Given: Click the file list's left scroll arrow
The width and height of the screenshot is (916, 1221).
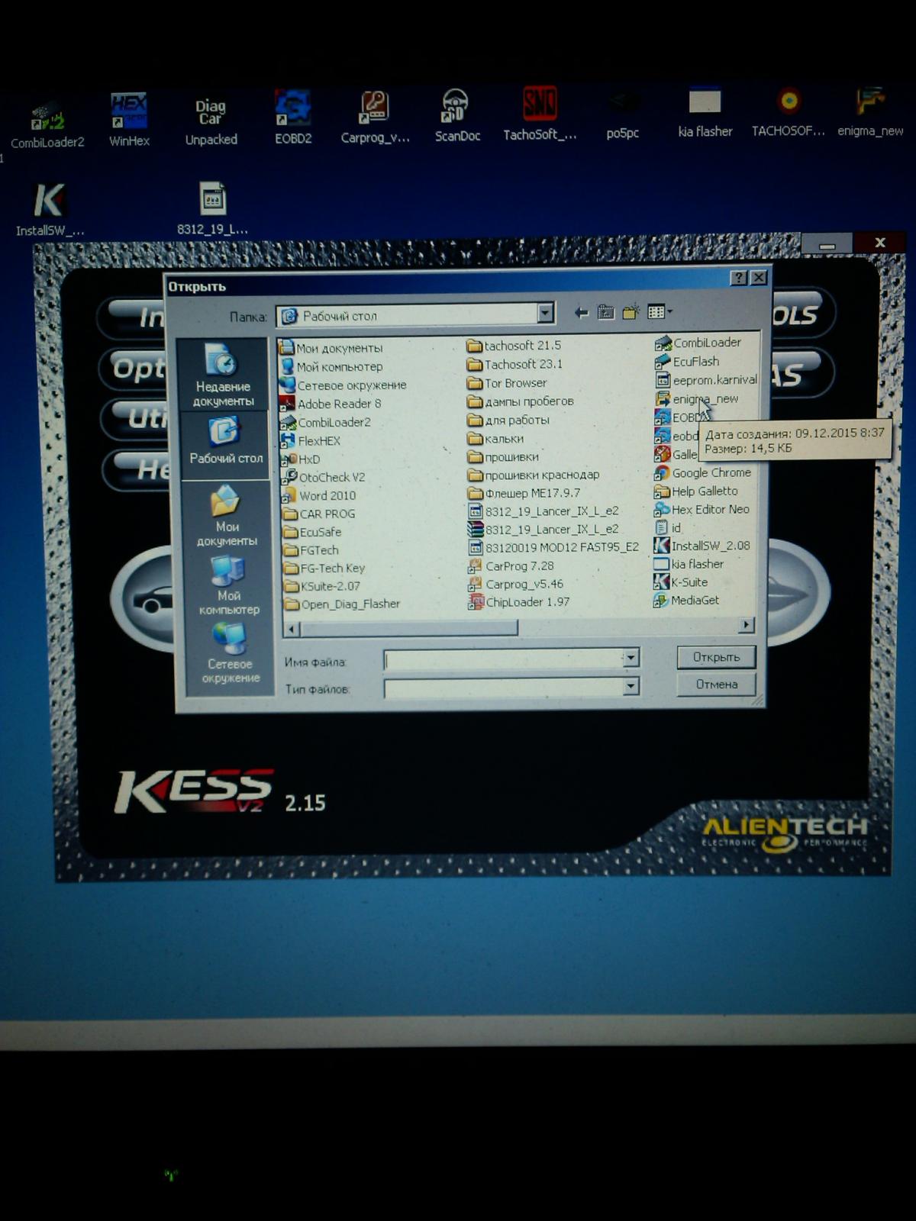Looking at the screenshot, I should coord(292,629).
